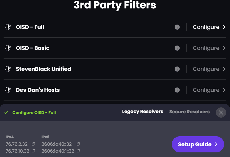This screenshot has width=230, height=157.
Task: Copy the IPv4 address 76.76.10.32
Action: point(33,151)
